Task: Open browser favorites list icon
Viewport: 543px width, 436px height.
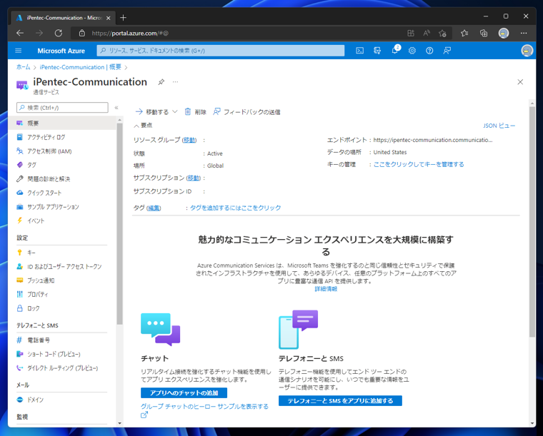Action: [464, 34]
